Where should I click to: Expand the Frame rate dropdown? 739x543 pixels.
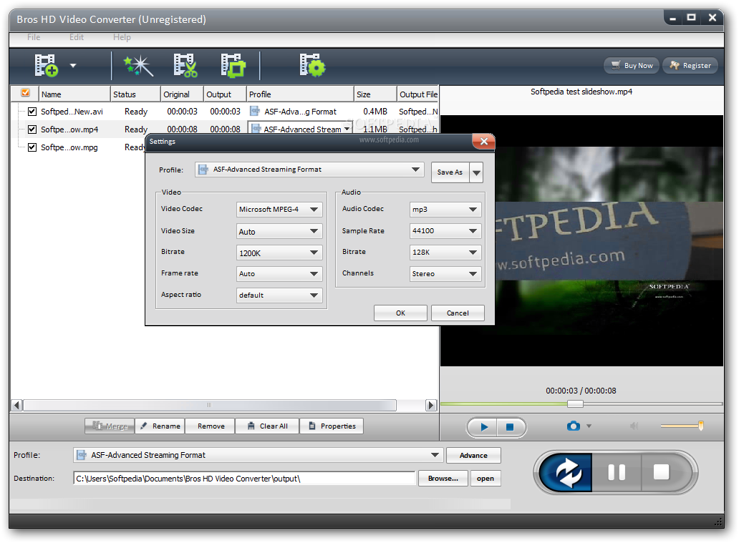tap(314, 273)
